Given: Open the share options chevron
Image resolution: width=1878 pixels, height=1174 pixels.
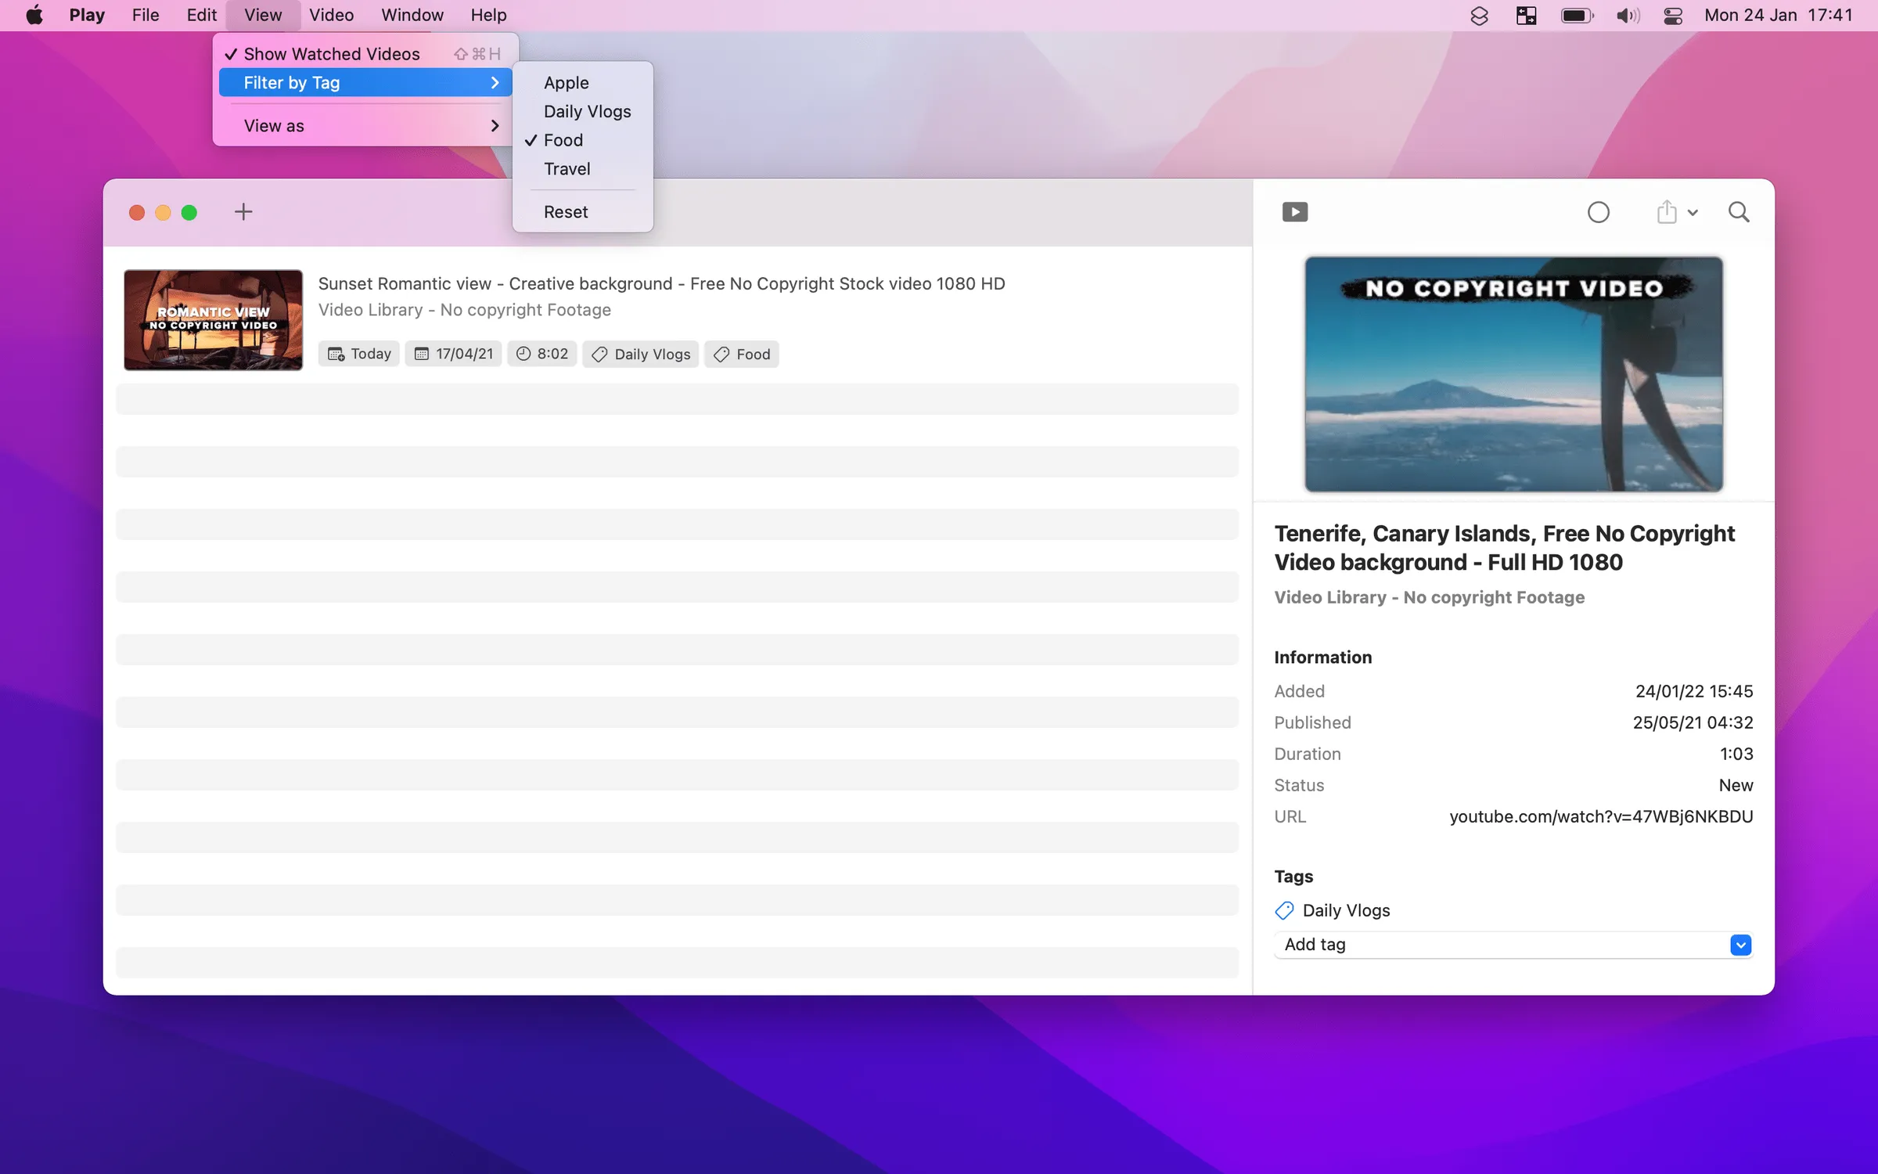Looking at the screenshot, I should pos(1693,212).
